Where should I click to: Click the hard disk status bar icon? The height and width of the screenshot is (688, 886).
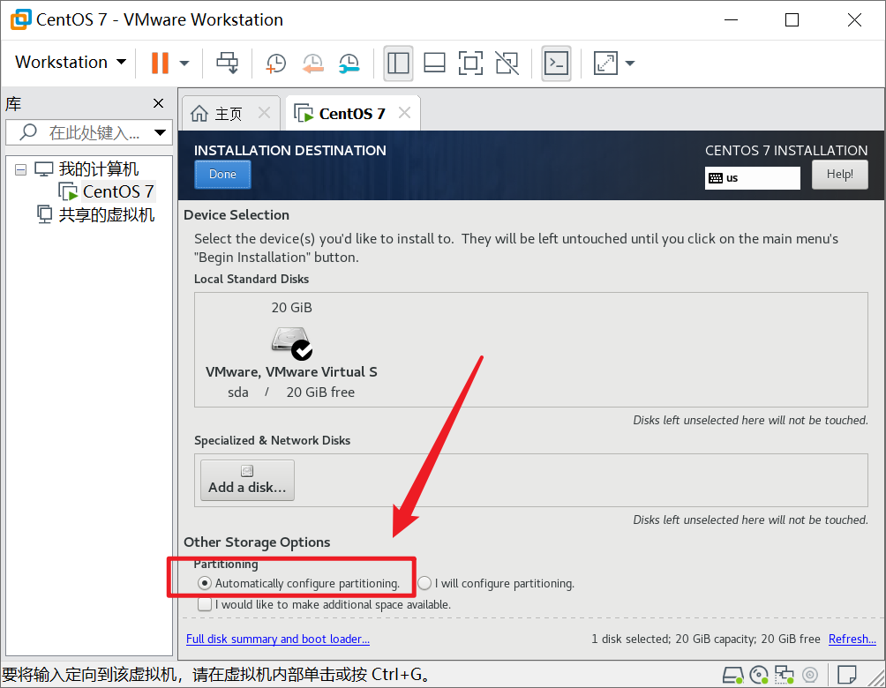[x=732, y=675]
